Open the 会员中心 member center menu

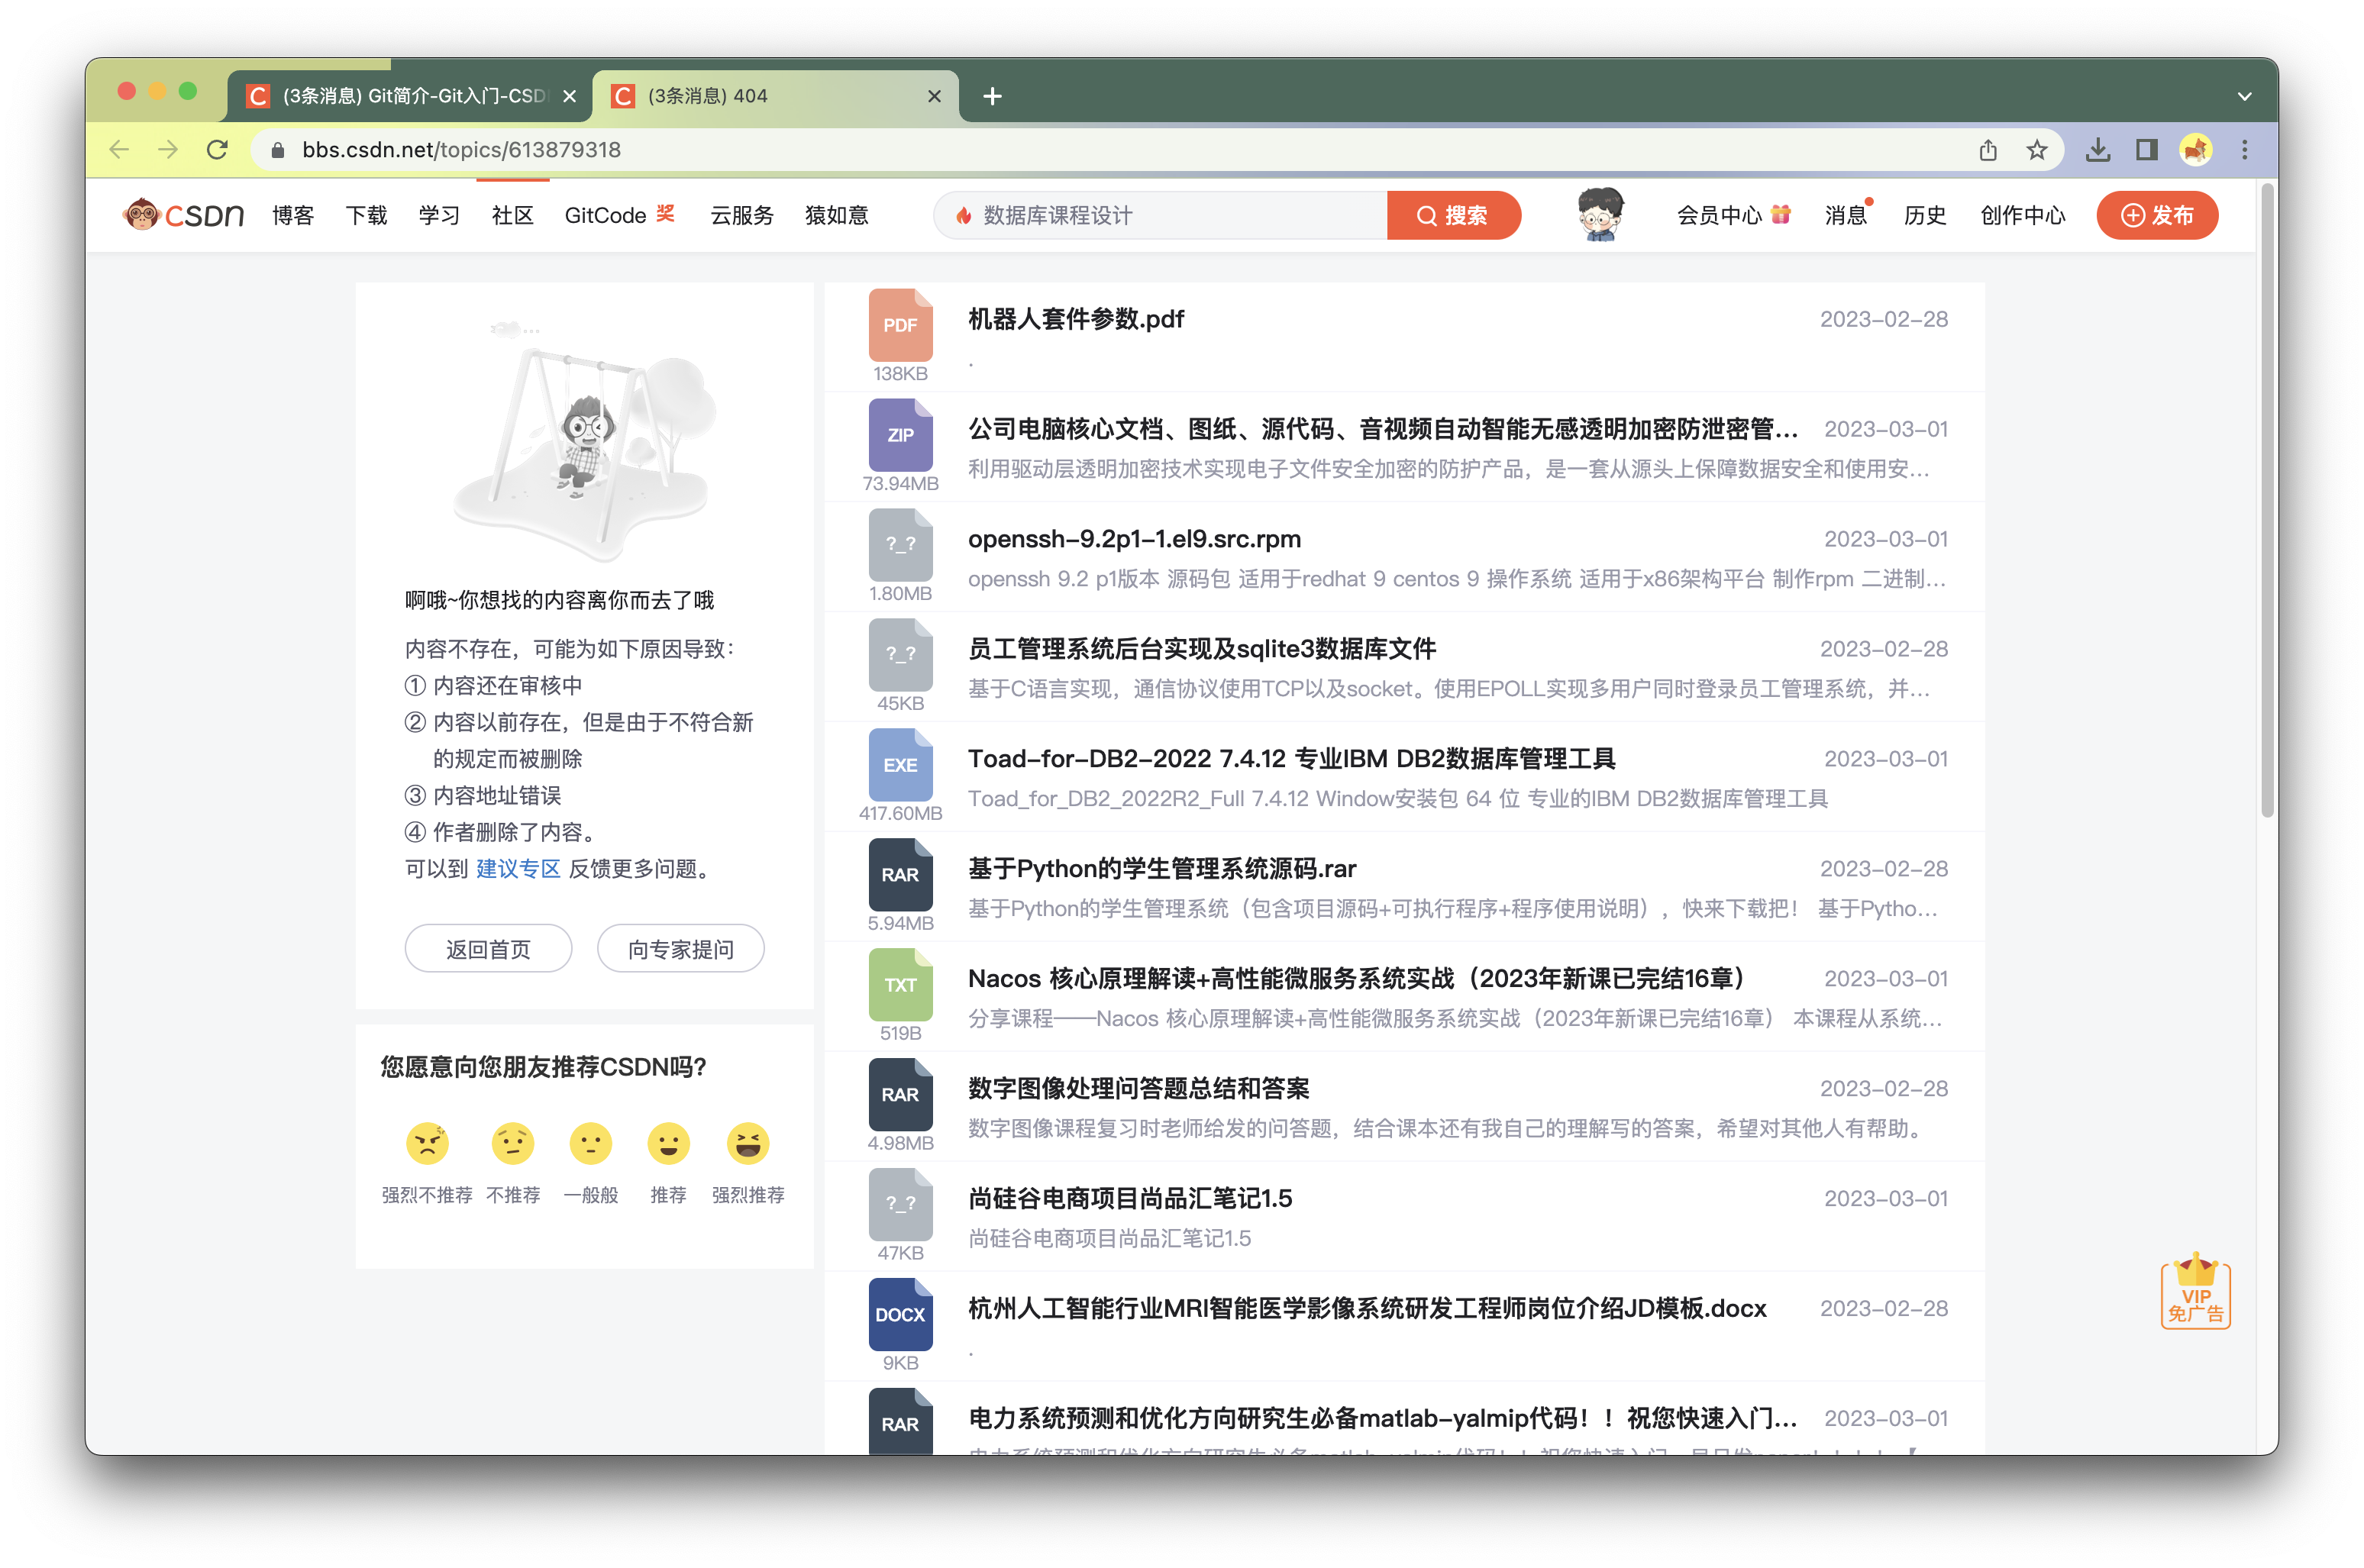pos(1719,215)
